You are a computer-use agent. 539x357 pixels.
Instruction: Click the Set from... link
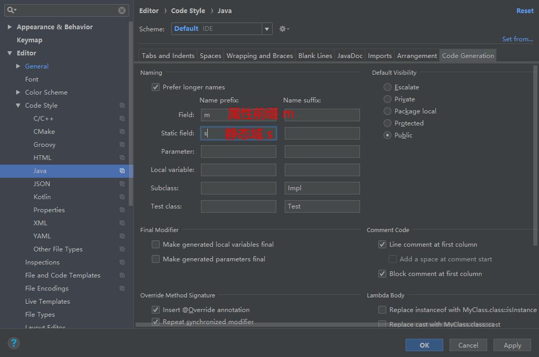518,39
